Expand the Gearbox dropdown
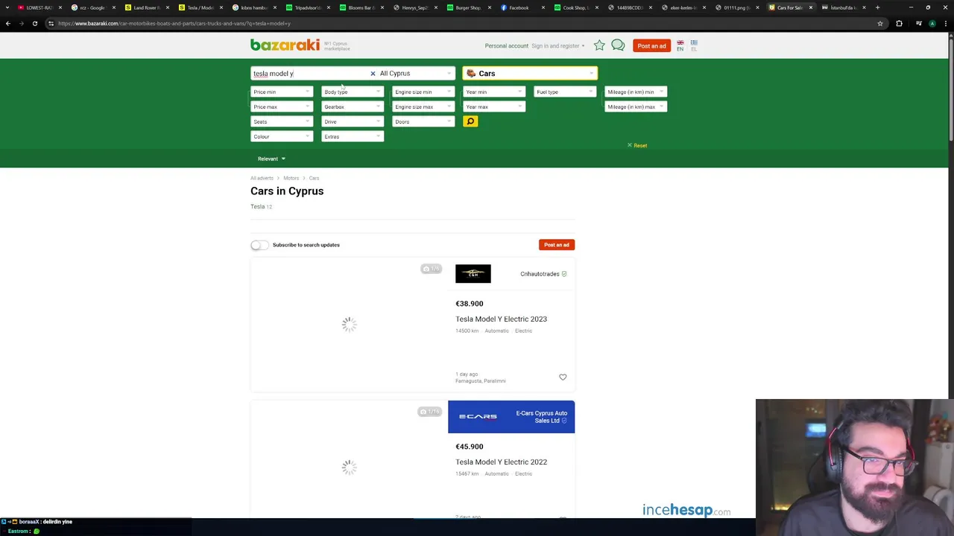Screen dimensions: 954x536 (x=353, y=106)
